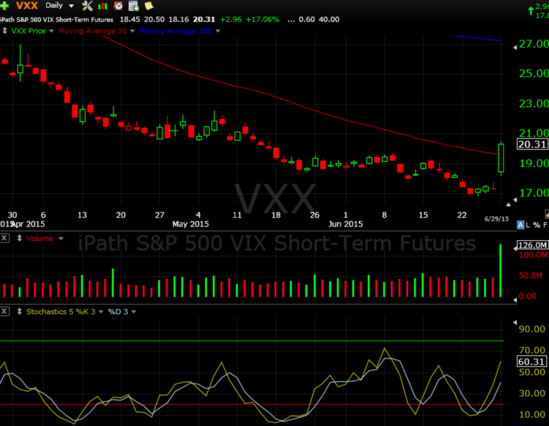549x426 pixels.
Task: Open the %D 3 dropdown arrow
Action: coord(133,312)
